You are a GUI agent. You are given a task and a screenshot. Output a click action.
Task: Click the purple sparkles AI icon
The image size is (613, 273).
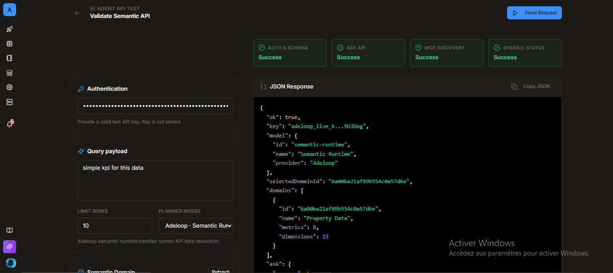coord(9,247)
